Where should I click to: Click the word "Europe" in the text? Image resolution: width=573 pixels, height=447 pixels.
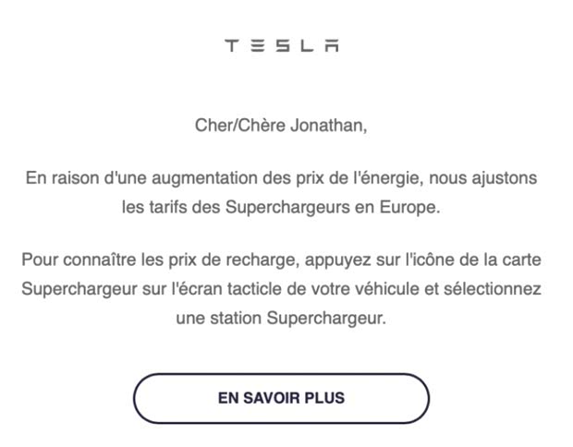410,207
